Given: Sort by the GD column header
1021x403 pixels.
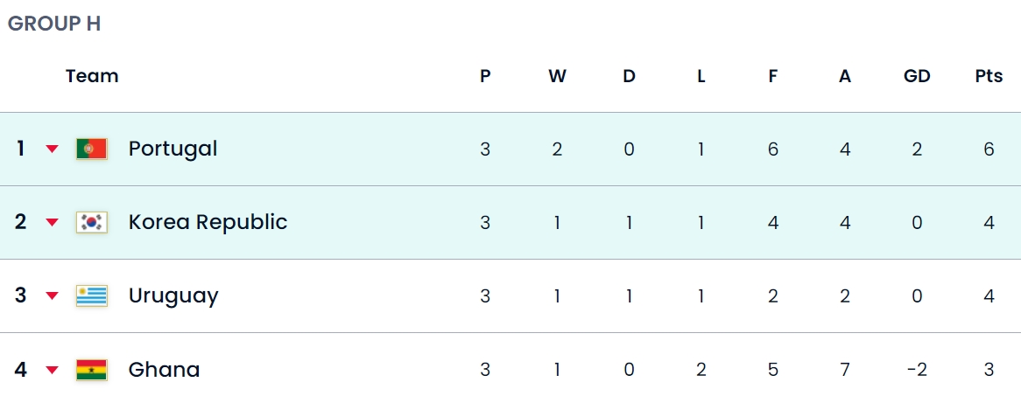Looking at the screenshot, I should click(x=917, y=76).
